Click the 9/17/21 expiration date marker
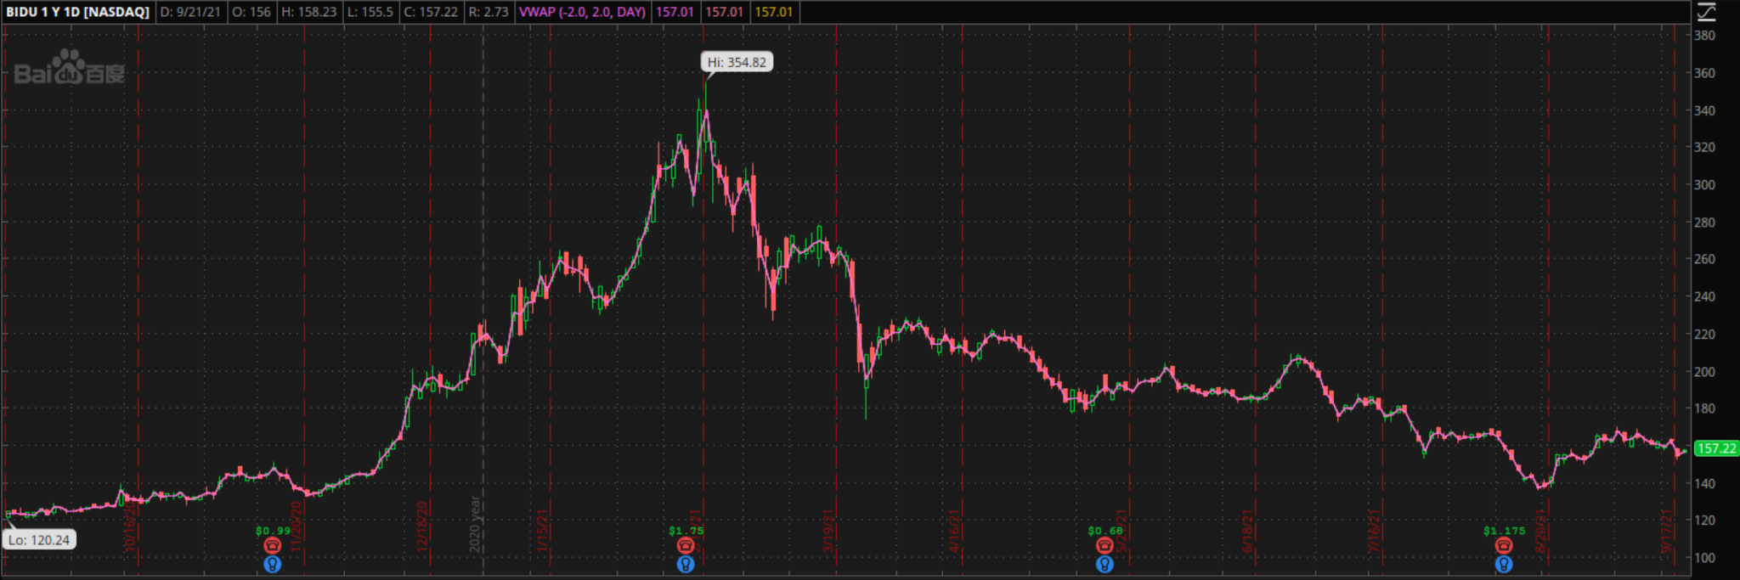This screenshot has width=1740, height=580. click(x=1667, y=532)
